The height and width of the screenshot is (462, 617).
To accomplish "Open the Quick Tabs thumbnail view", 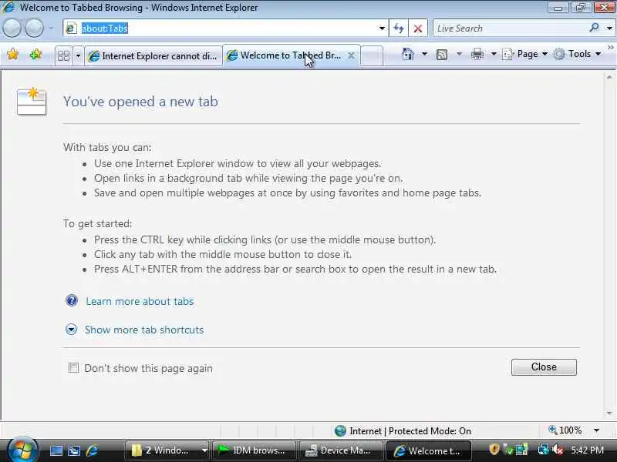I will pos(63,55).
